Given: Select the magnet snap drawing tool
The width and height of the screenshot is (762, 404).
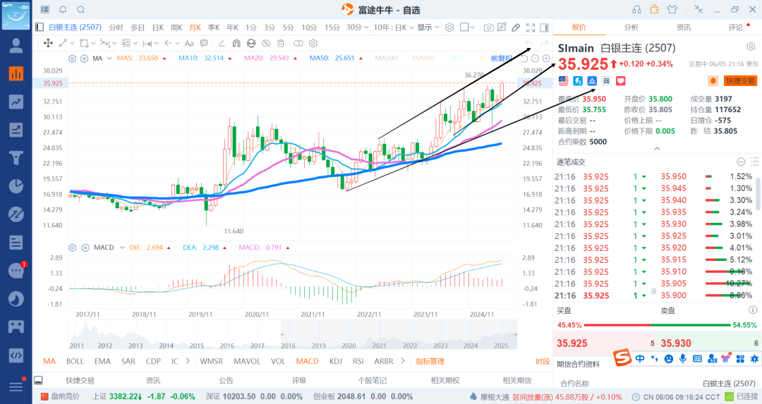Looking at the screenshot, I should (236, 44).
